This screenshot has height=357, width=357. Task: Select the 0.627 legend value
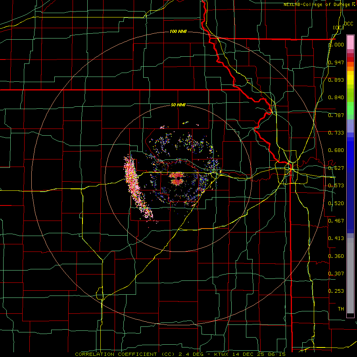pos(336,168)
